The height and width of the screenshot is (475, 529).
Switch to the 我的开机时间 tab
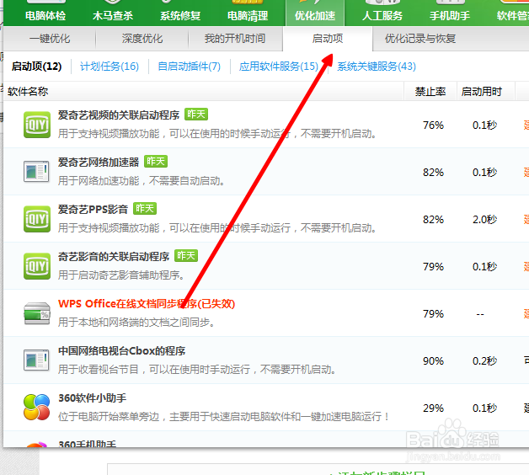coord(235,39)
